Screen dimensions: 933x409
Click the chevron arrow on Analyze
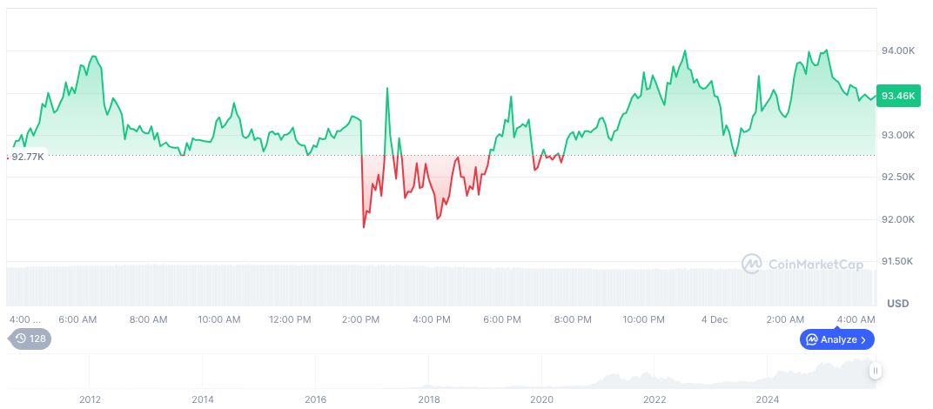[x=863, y=339]
